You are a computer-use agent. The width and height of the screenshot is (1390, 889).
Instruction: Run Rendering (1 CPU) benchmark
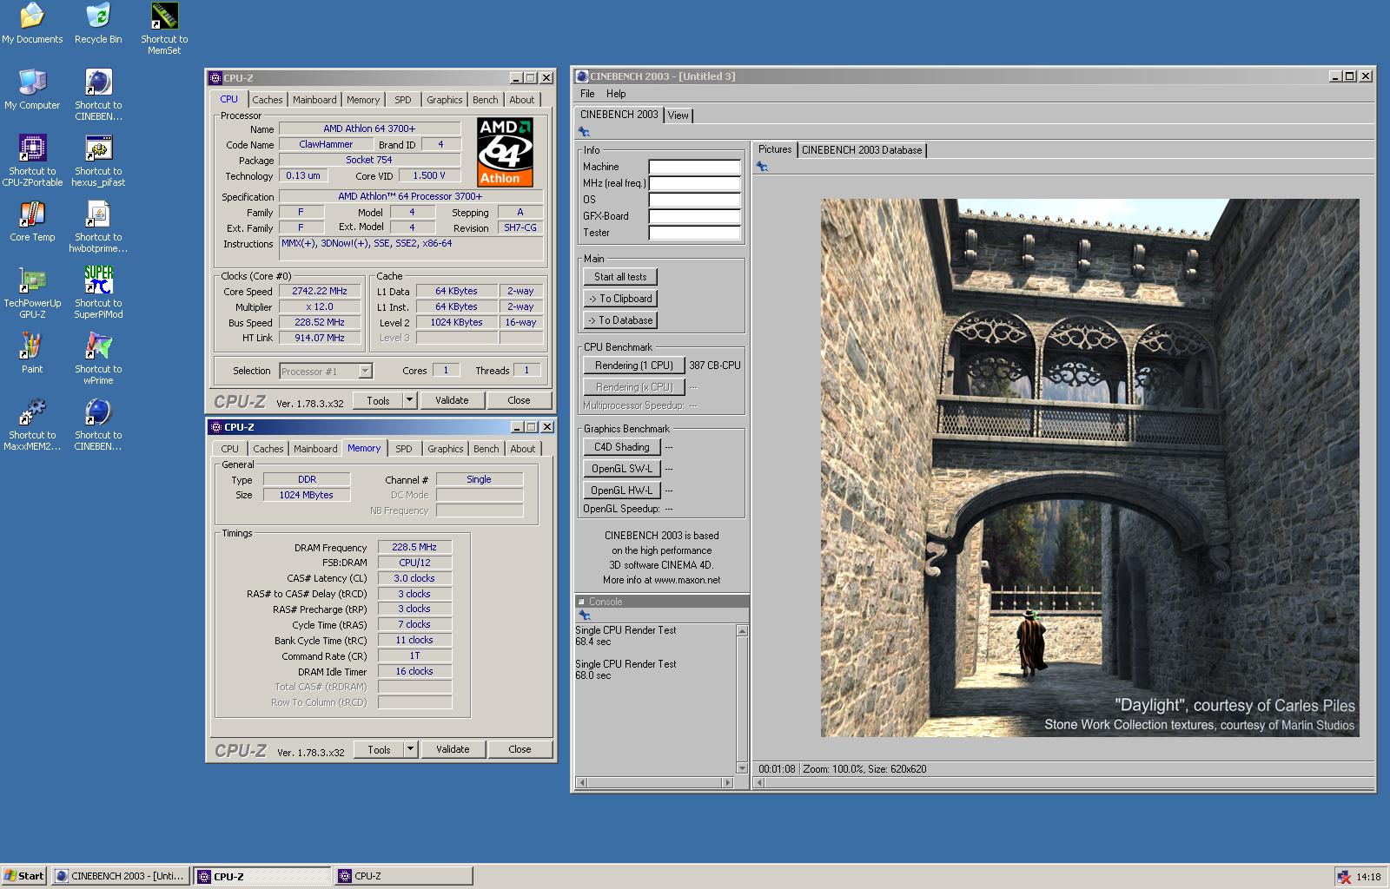[634, 365]
